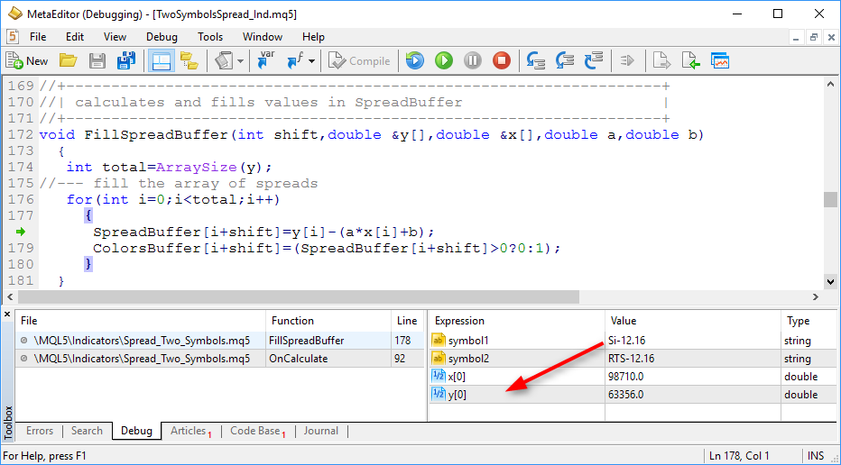Open dropdown arrow next to styler icon
Image resolution: width=841 pixels, height=465 pixels.
240,61
